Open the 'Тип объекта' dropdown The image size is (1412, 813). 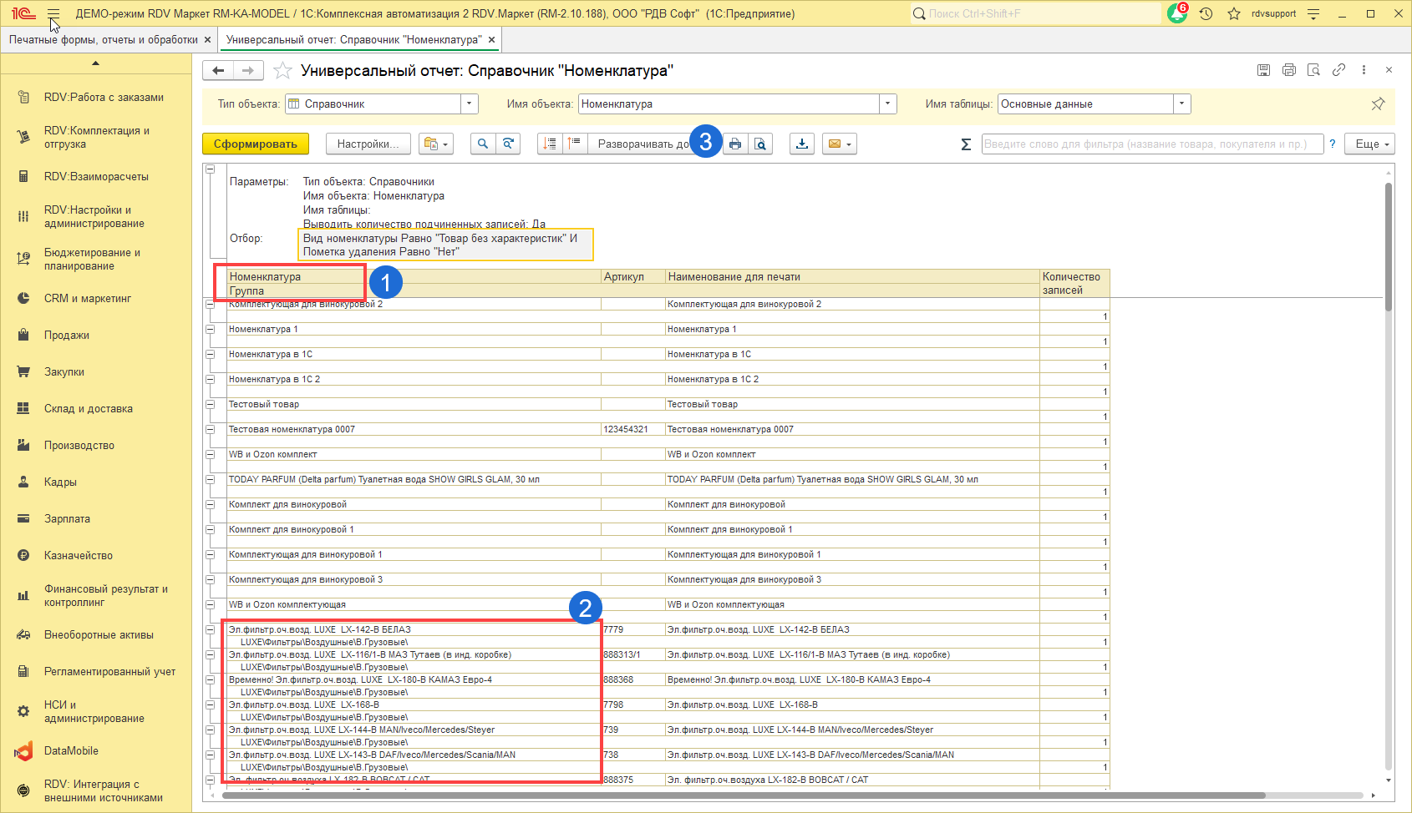(470, 104)
